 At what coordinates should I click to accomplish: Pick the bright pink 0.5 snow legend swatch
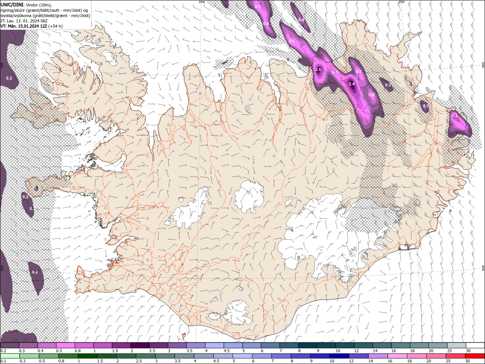click(x=65, y=345)
